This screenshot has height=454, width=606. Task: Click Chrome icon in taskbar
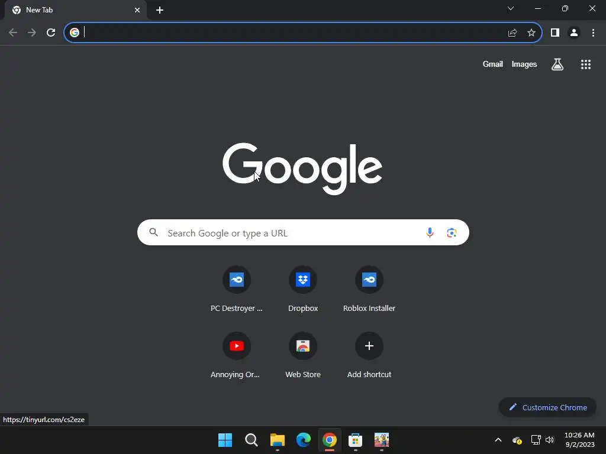point(329,440)
